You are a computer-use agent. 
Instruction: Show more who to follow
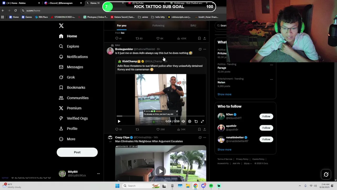tap(224, 150)
